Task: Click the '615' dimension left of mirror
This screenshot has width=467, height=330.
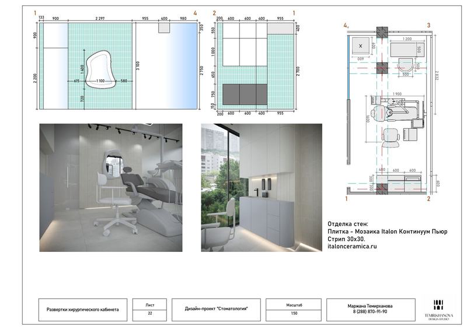Action: (x=76, y=81)
